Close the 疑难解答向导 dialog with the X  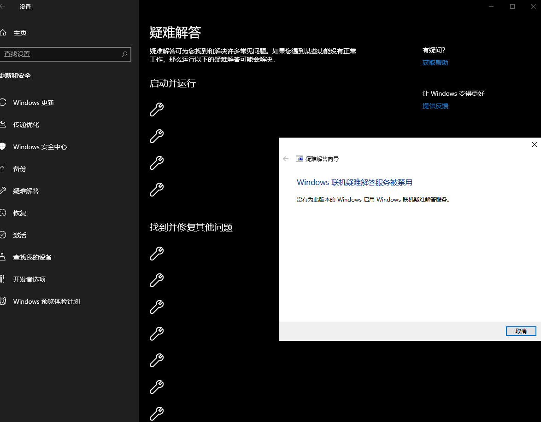(x=535, y=145)
